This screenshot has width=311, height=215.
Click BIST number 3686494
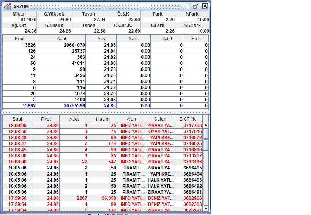[x=193, y=174]
